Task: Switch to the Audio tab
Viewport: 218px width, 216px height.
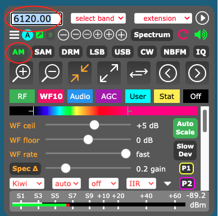Action: pyautogui.click(x=80, y=96)
